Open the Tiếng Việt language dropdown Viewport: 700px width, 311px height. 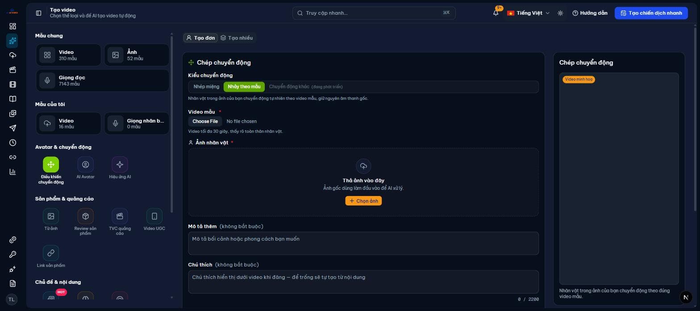point(528,13)
